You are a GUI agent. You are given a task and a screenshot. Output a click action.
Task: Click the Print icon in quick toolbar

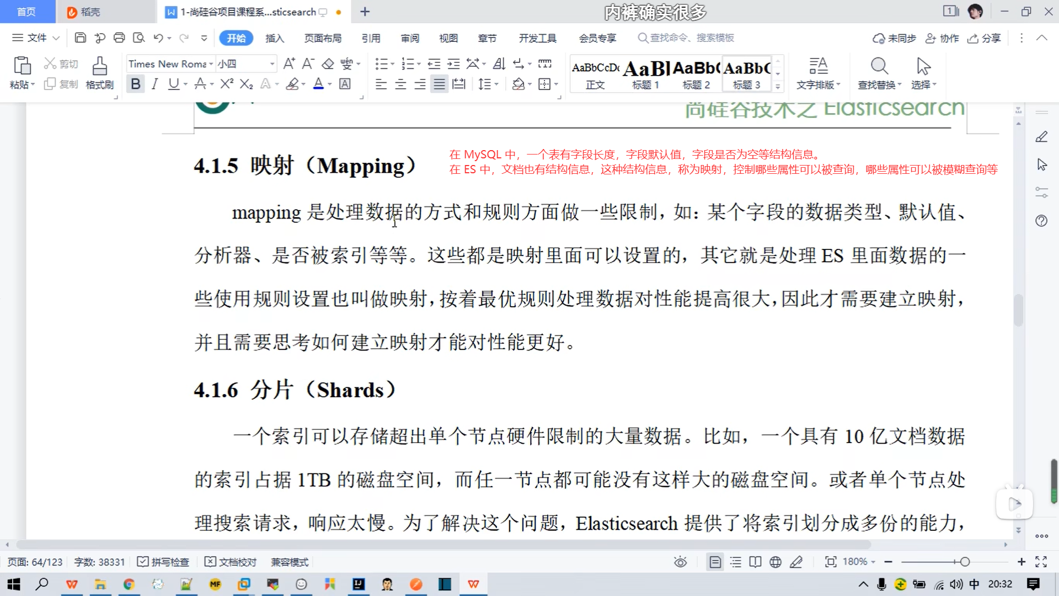point(119,38)
